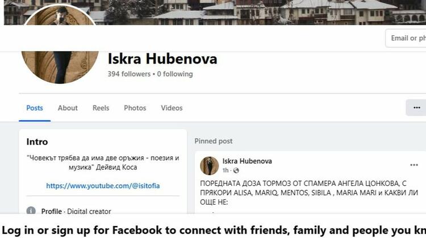Click Iskra Hubenova name on pinned post

tap(247, 161)
